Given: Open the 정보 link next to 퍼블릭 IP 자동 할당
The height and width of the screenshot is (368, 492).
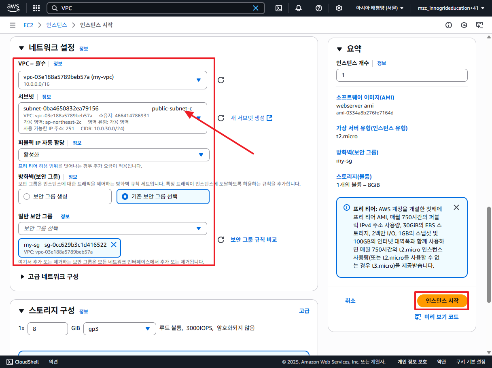Looking at the screenshot, I should [x=77, y=143].
